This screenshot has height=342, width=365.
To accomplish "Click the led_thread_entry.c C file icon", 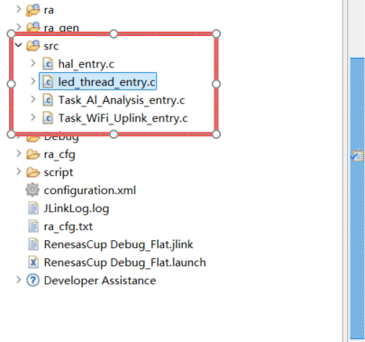I will [x=48, y=82].
